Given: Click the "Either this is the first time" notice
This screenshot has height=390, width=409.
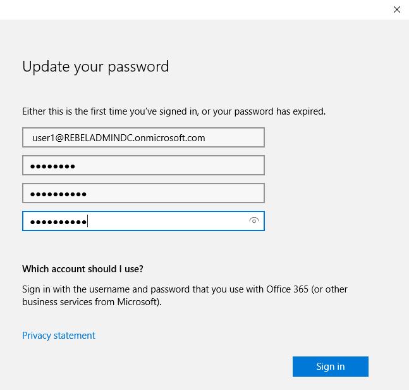Looking at the screenshot, I should [x=174, y=111].
